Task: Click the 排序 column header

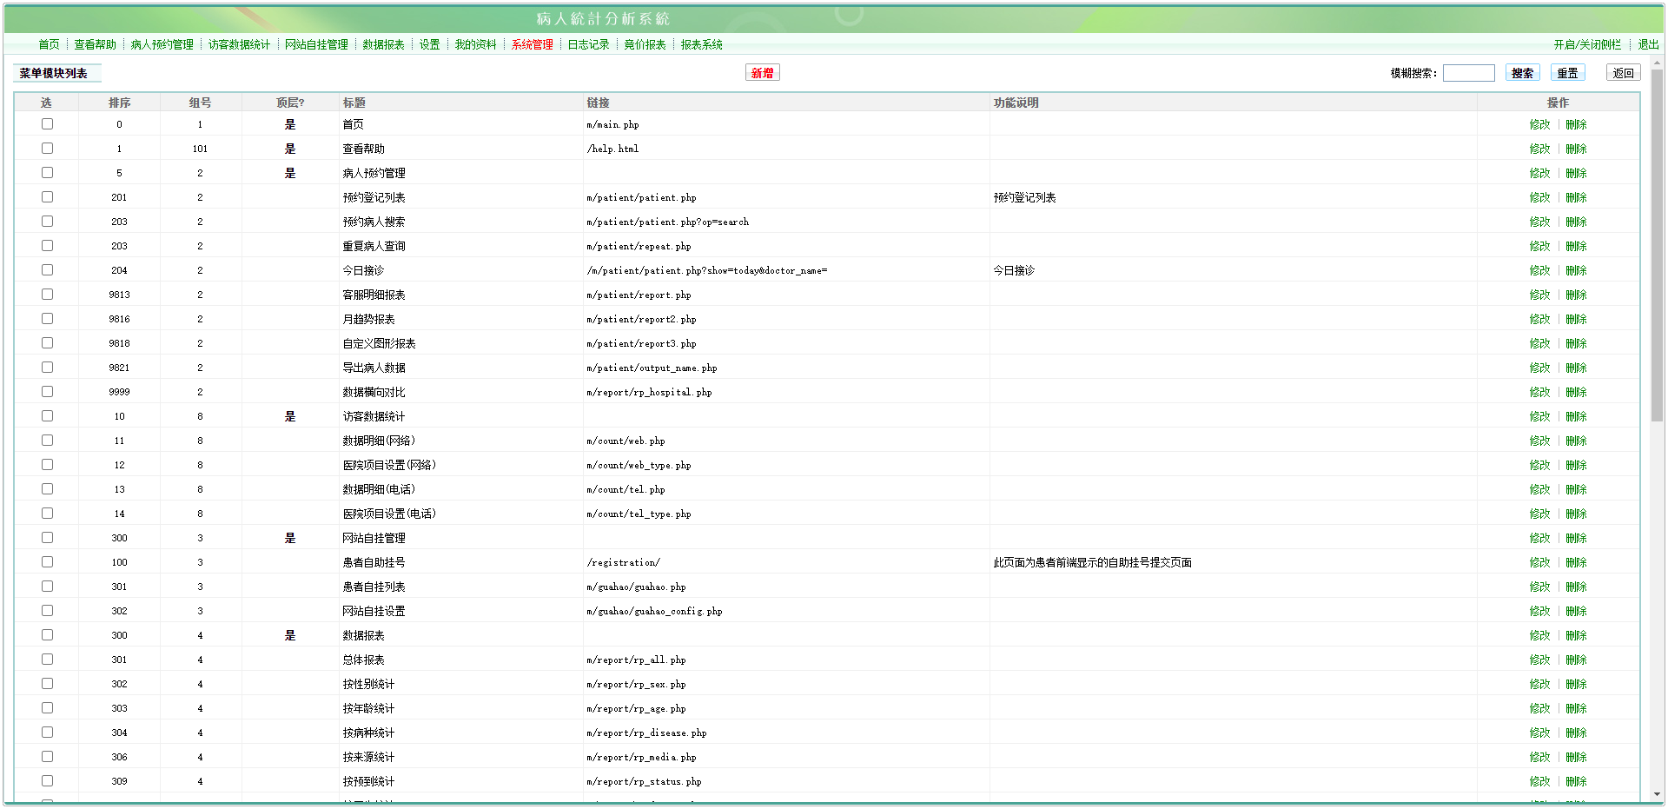Action: [119, 103]
